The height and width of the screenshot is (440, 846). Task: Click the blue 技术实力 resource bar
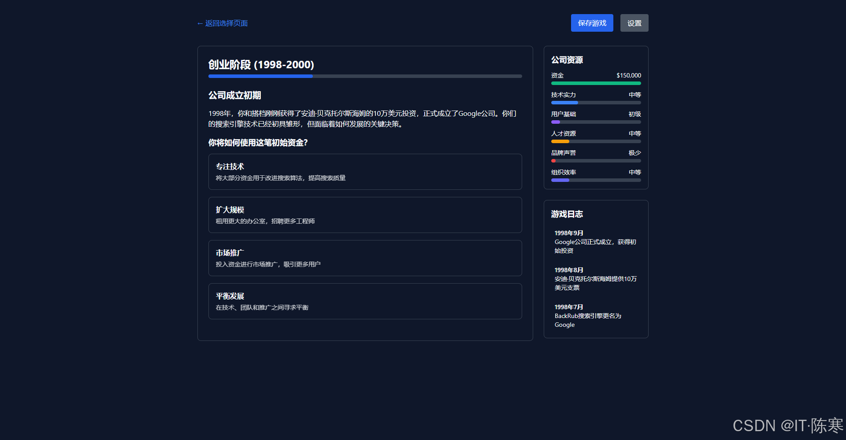[x=596, y=103]
